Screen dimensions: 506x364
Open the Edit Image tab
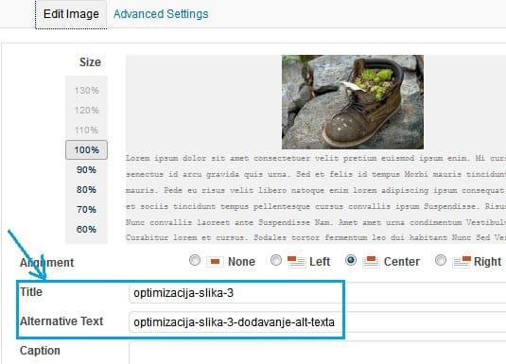pos(71,14)
